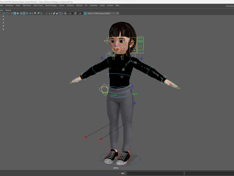Open the Surfaces menu
Viewport: 234px width, 176px height.
[x=70, y=5]
